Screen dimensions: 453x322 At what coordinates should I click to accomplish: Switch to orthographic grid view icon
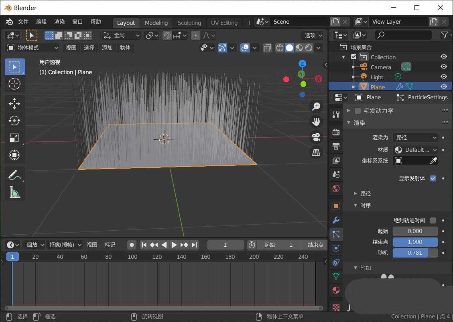click(x=317, y=152)
